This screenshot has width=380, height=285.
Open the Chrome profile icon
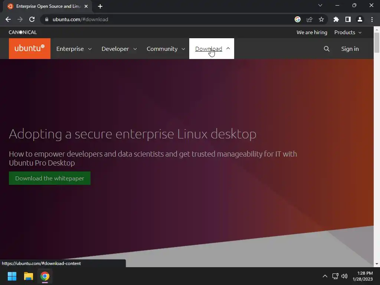[x=360, y=19]
